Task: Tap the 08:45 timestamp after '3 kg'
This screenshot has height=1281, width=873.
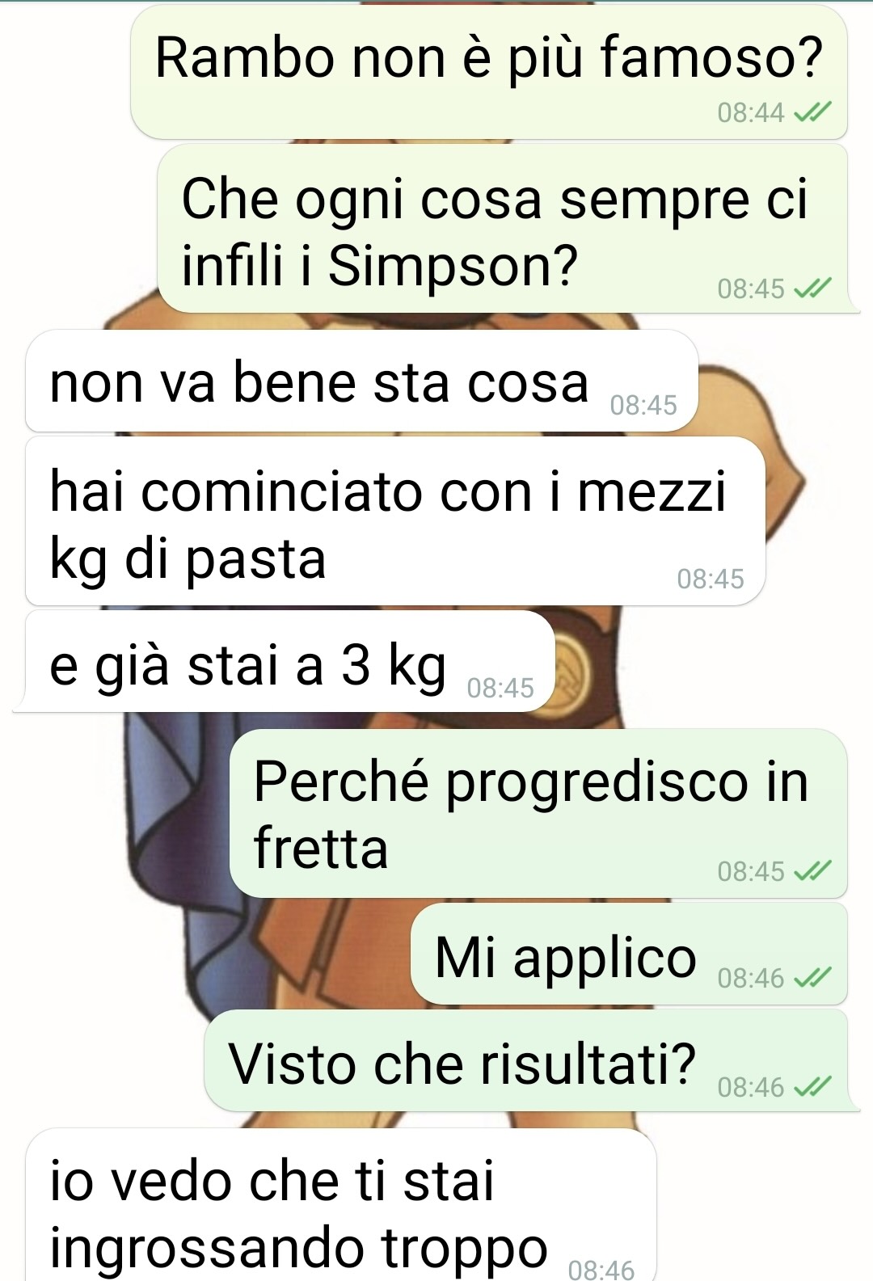Action: 500,688
